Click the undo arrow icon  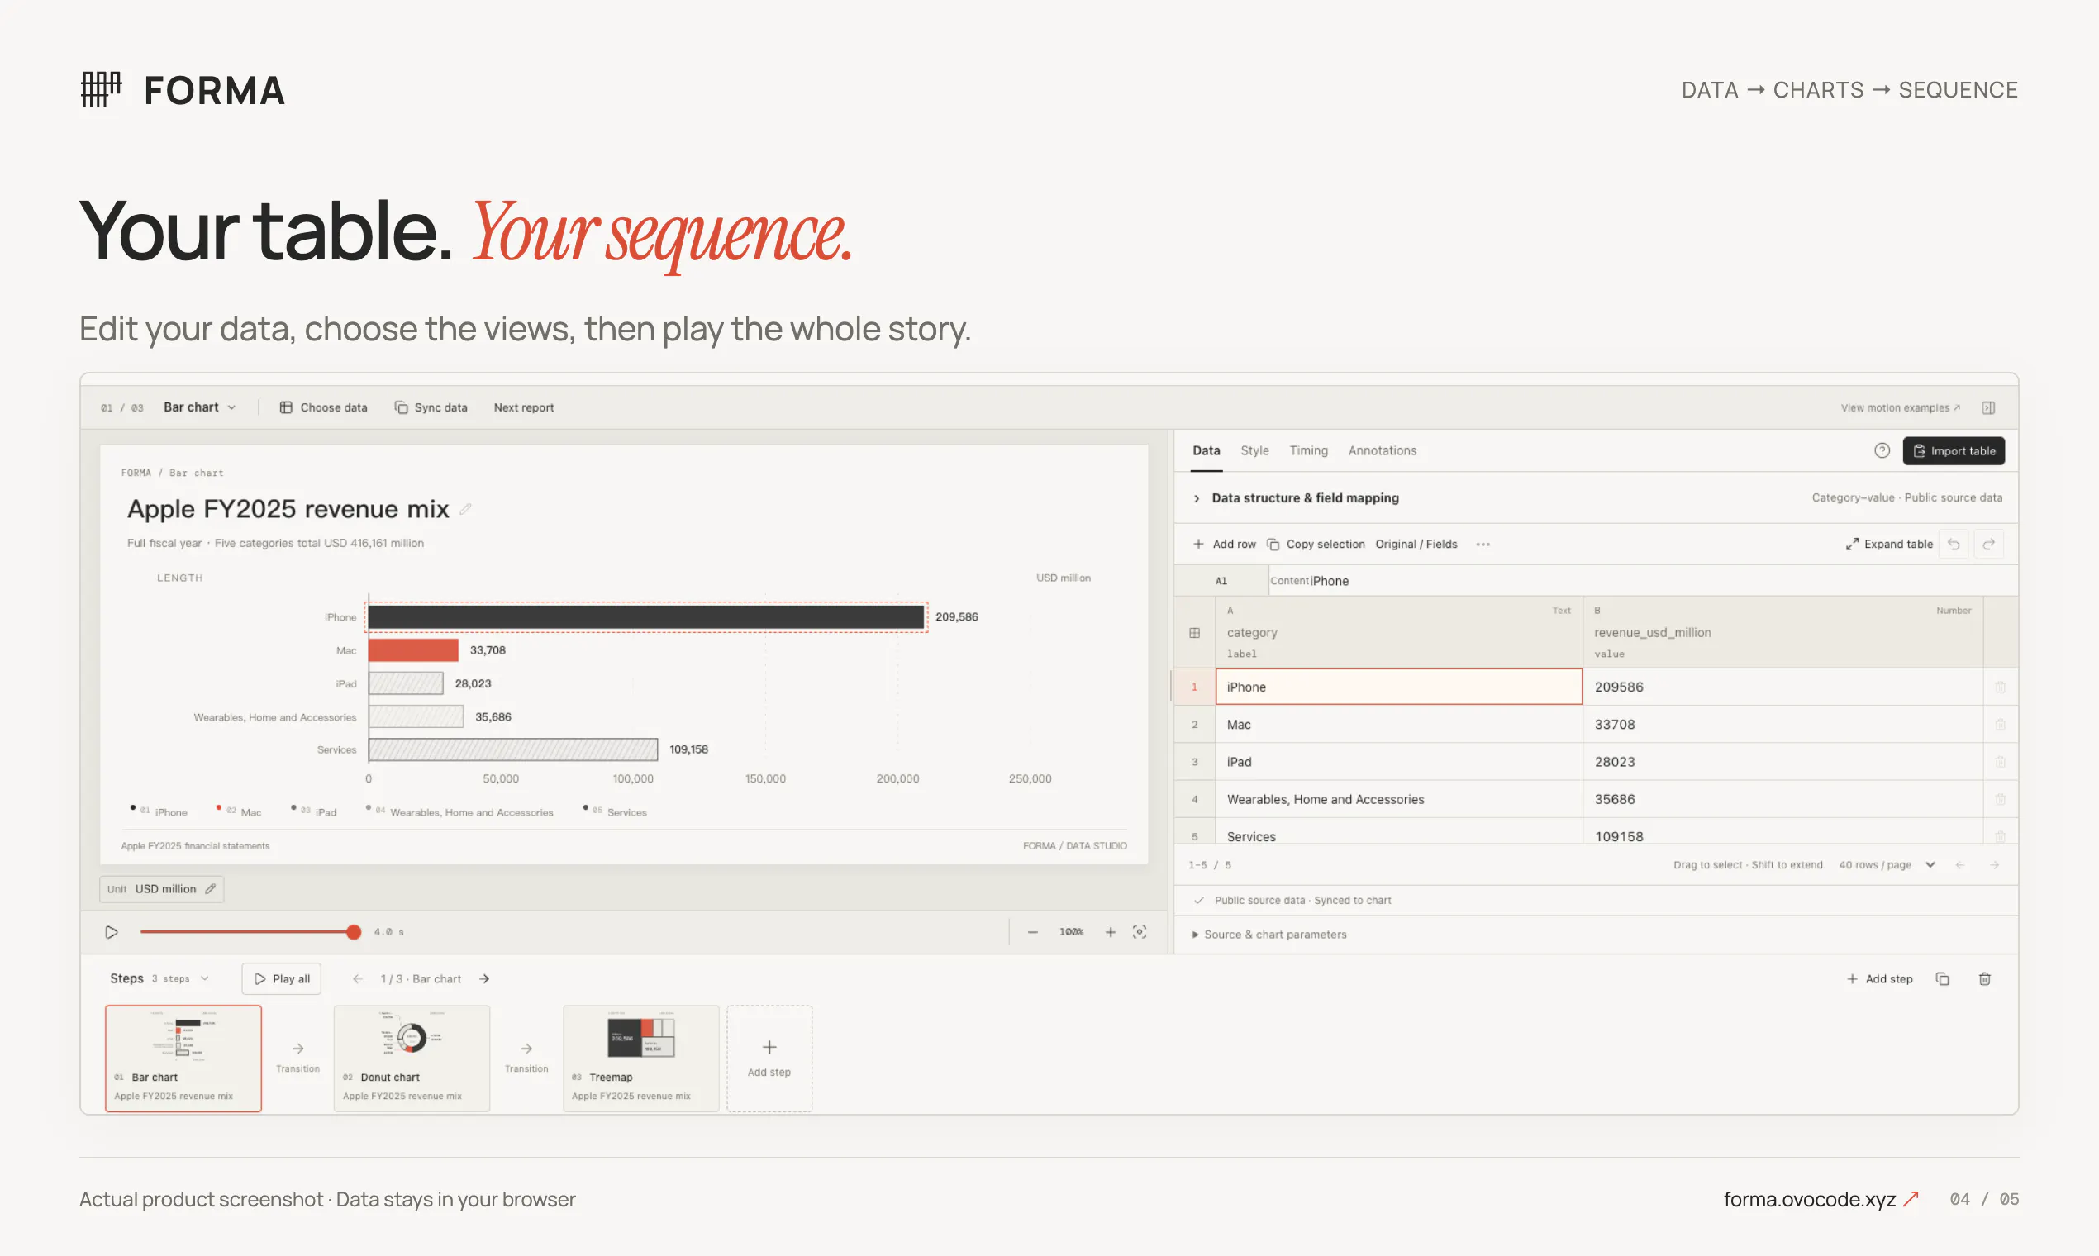tap(1954, 545)
